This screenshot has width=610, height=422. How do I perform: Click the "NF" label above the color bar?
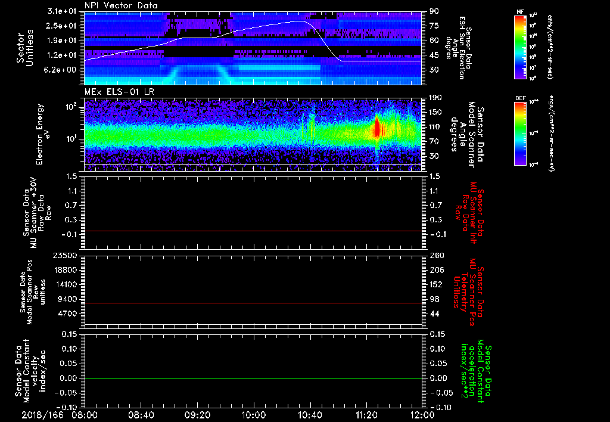tap(521, 12)
